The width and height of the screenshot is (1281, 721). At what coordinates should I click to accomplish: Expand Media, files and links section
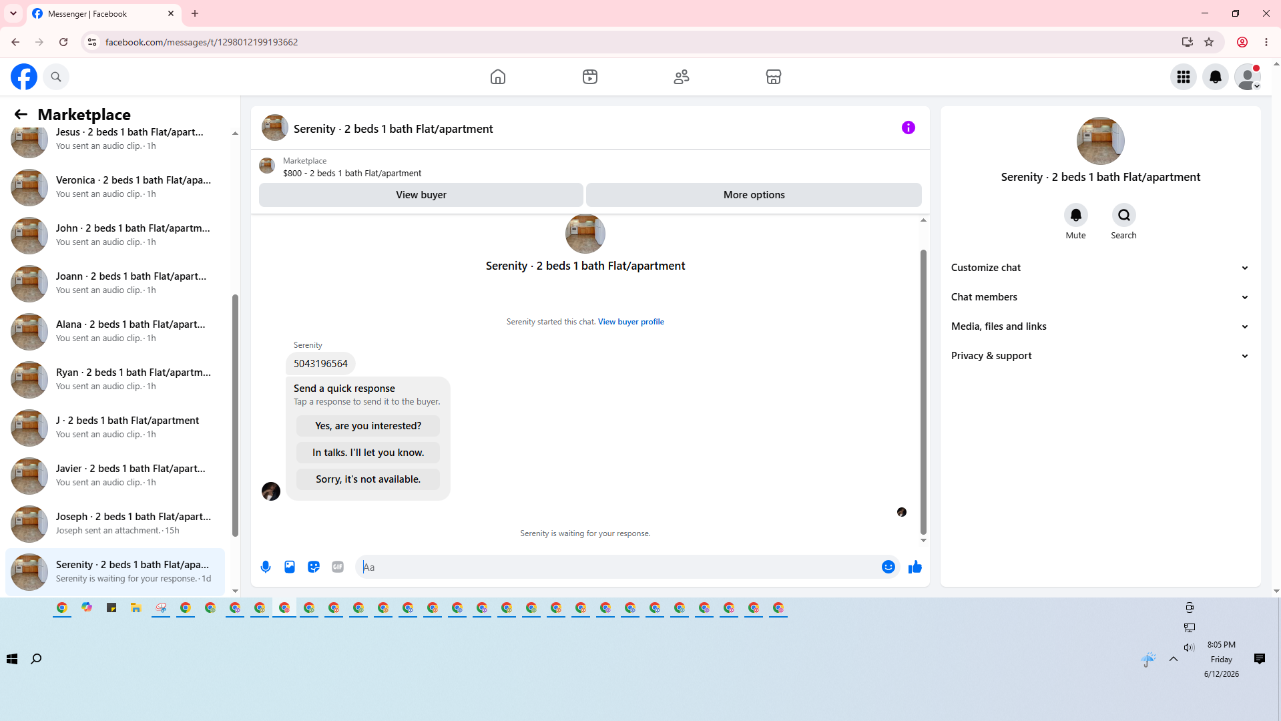(x=1100, y=326)
